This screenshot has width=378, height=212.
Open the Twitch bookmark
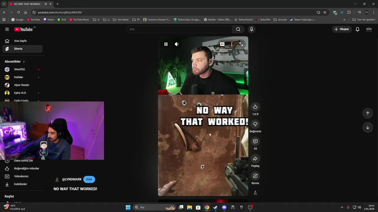tap(49, 20)
